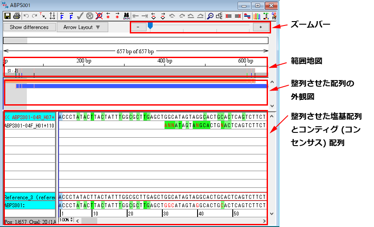Screen dimensions: 374x227
Task: Click the binoculars find icon
Action: coord(127,16)
